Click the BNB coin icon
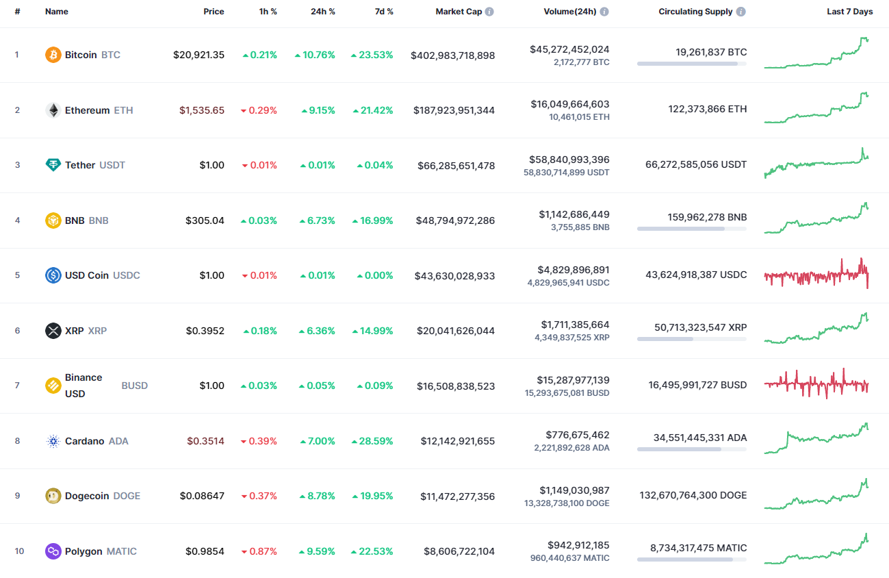This screenshot has width=889, height=578. (53, 220)
